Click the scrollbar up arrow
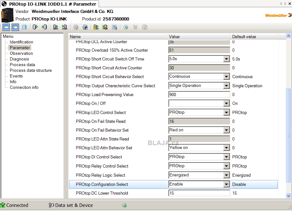This screenshot has height=211, width=292. point(288,36)
